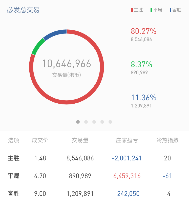Click the 庄家盈亏 column header
The height and width of the screenshot is (205, 189).
(127, 140)
